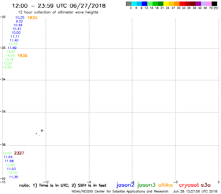Click the 11.40 reading

(x=14, y=40)
